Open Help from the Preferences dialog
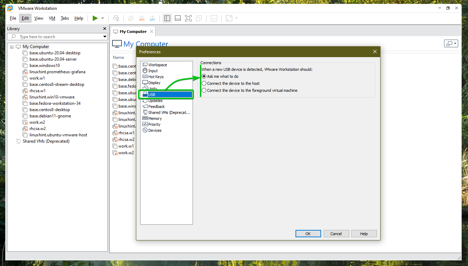This screenshot has width=468, height=266. click(364, 233)
